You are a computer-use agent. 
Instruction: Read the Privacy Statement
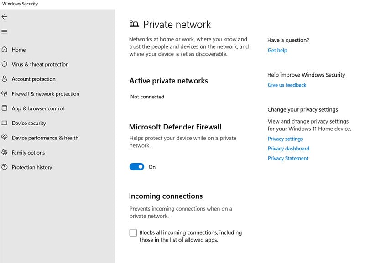[x=287, y=158]
